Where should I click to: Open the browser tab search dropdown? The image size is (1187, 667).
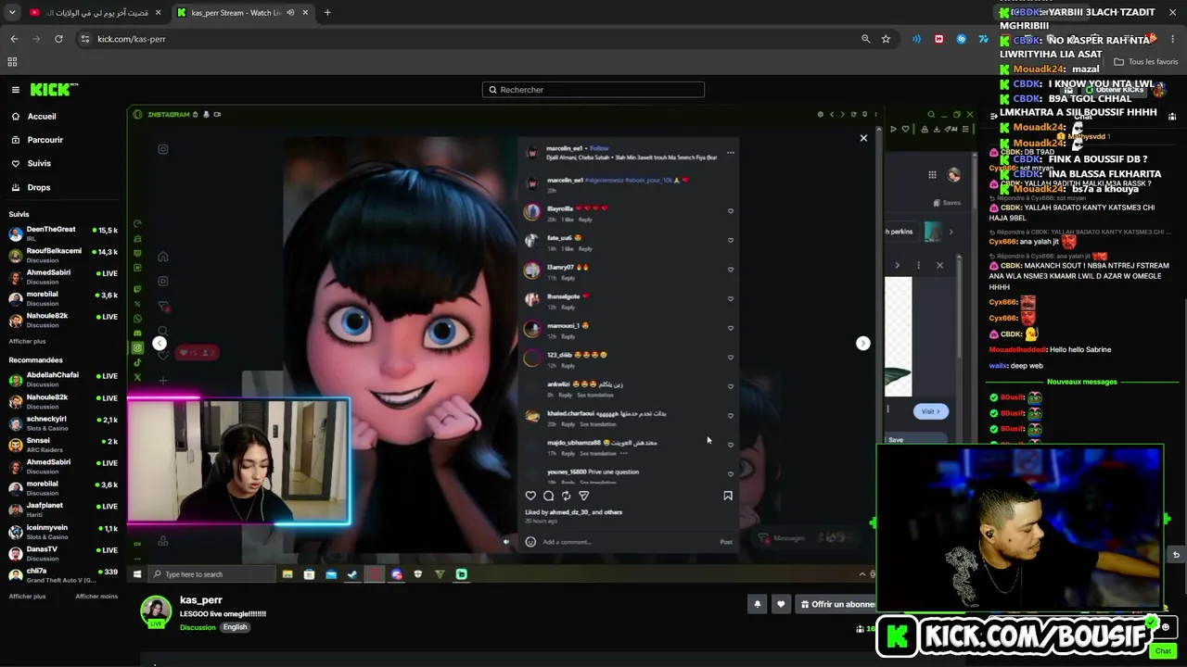coord(12,13)
